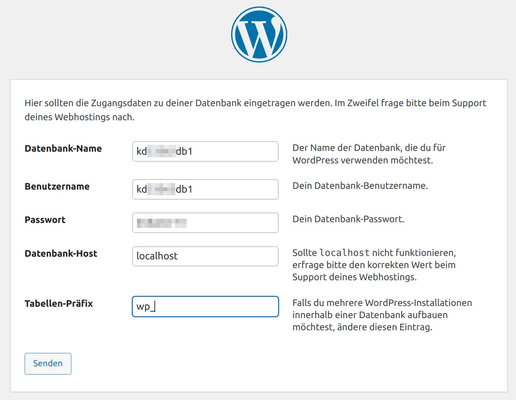The image size is (516, 400).
Task: Click the hint starting 'Sollte localhost nicht funktionieren'
Action: [374, 265]
